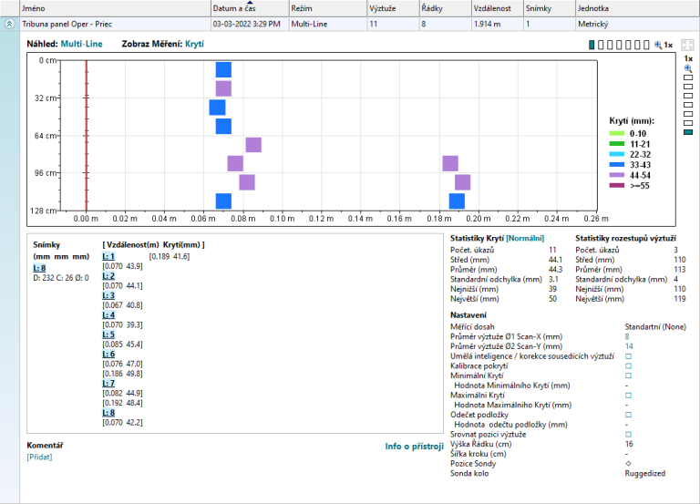Screen dimensions: 700x504
Task: Open the L: 8 link under Snímky
Action: (39, 268)
